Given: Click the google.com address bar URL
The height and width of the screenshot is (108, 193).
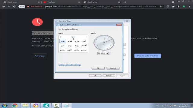Looking at the screenshot, I should point(100,7).
